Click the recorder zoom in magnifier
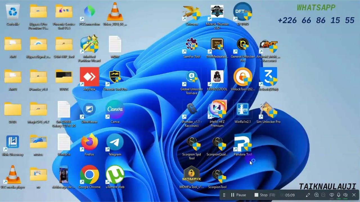This screenshot has width=360, height=202. coord(316,195)
